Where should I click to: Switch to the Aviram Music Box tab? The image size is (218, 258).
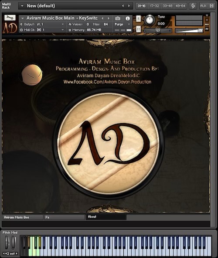[23, 217]
